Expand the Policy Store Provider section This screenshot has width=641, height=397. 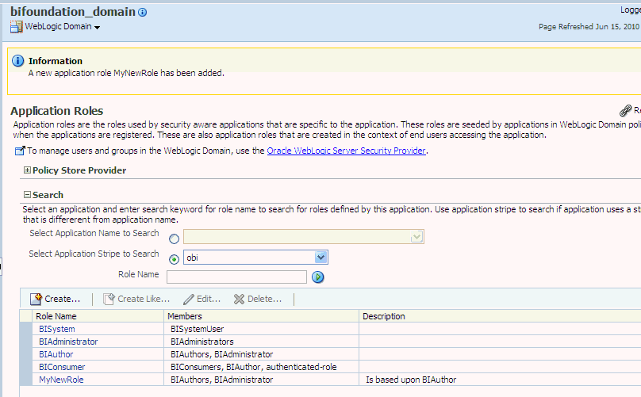click(27, 170)
